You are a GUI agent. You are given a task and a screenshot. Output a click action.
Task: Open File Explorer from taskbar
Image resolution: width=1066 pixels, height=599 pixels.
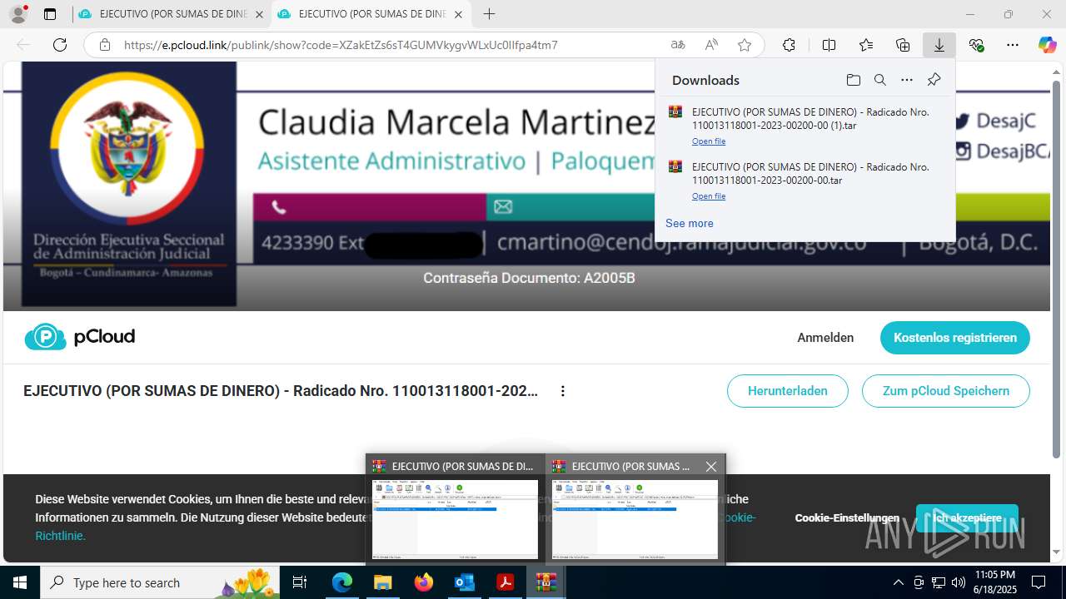[382, 582]
